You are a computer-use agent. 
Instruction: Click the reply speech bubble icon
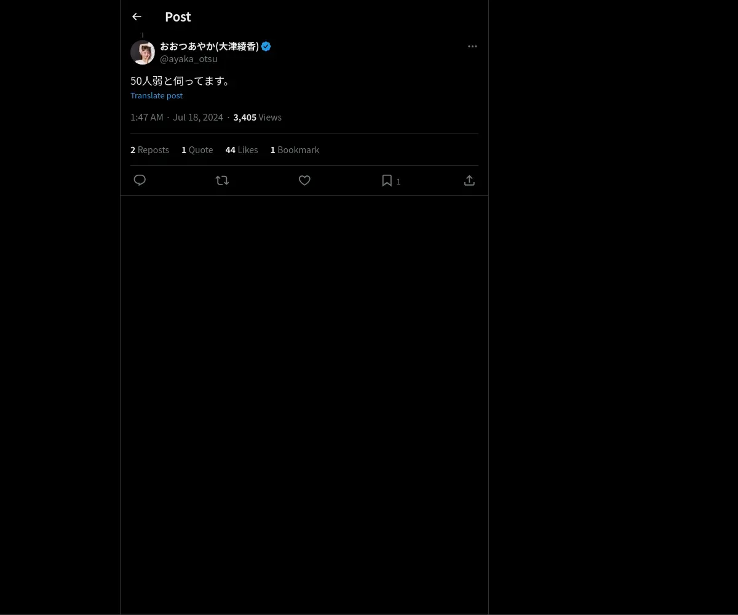point(140,180)
